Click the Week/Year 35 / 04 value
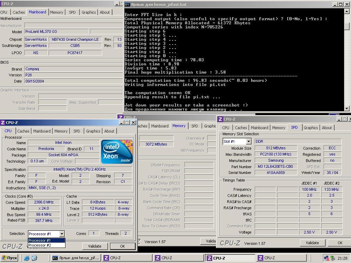The image size is (351, 263). click(332, 173)
